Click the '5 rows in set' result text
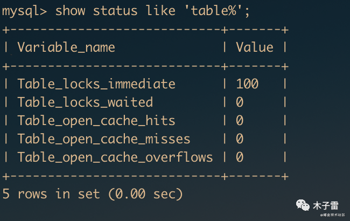 51,194
